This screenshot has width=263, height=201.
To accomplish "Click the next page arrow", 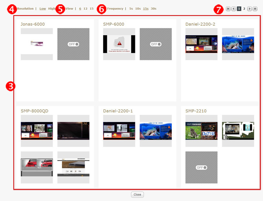I will click(249, 9).
